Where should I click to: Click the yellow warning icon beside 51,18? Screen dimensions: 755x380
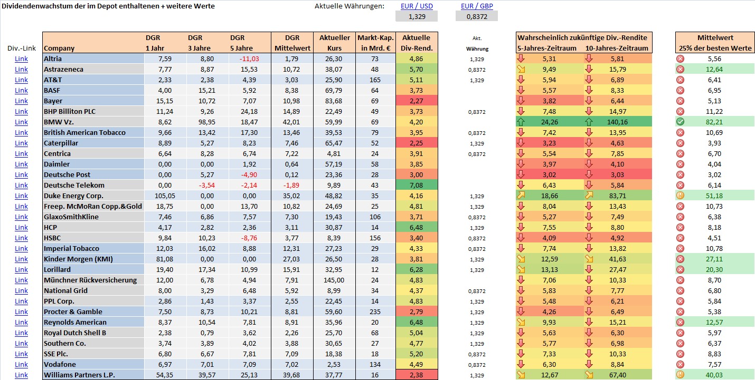(680, 196)
